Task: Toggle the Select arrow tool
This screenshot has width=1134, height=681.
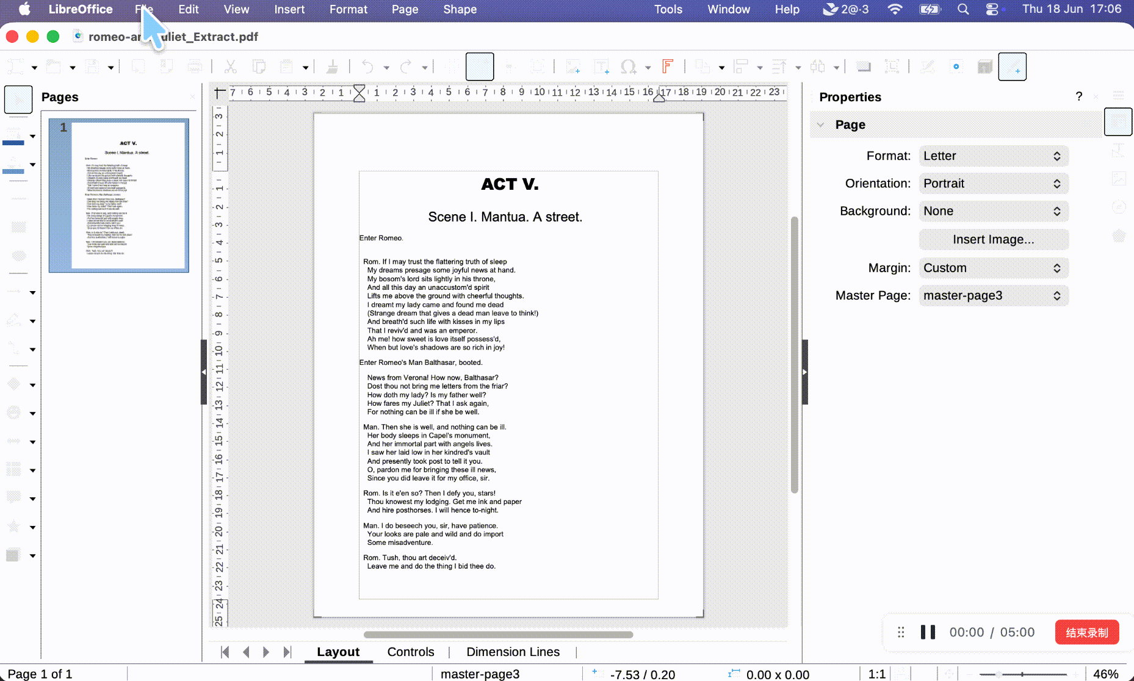Action: tap(18, 99)
